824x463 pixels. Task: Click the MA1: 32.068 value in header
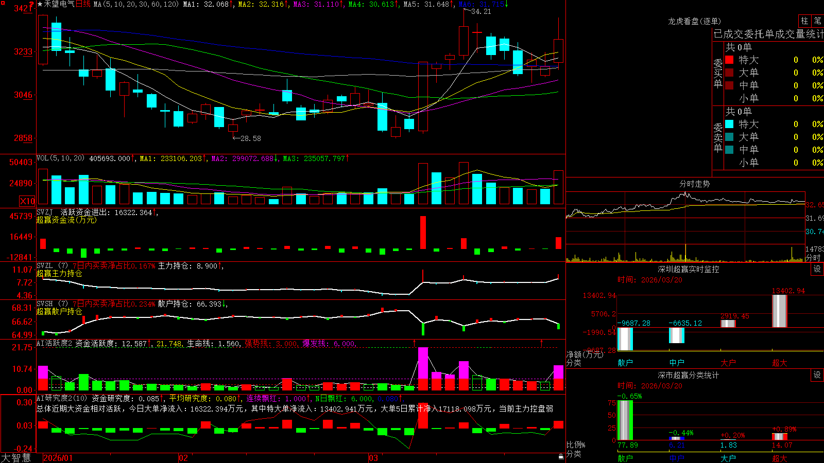206,4
